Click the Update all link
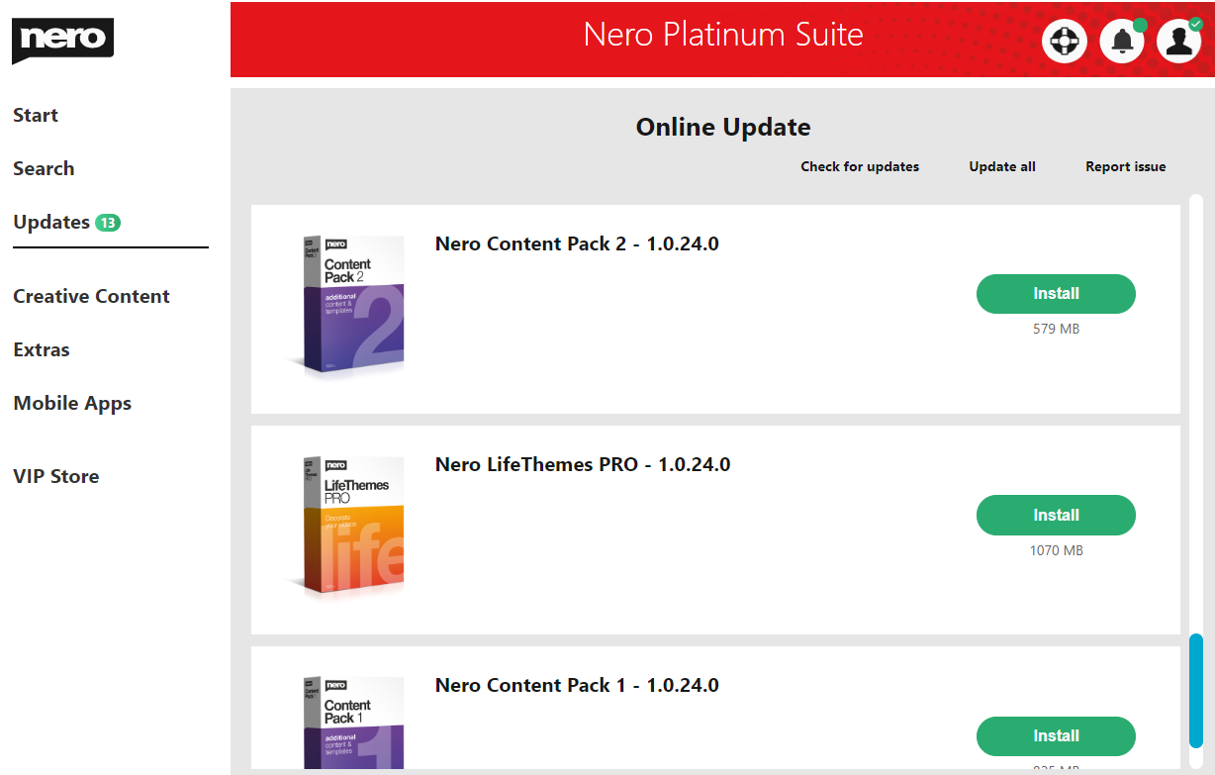Image resolution: width=1215 pixels, height=775 pixels. 1002,166
